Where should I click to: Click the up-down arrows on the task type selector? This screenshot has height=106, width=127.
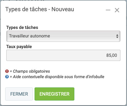click(x=117, y=36)
